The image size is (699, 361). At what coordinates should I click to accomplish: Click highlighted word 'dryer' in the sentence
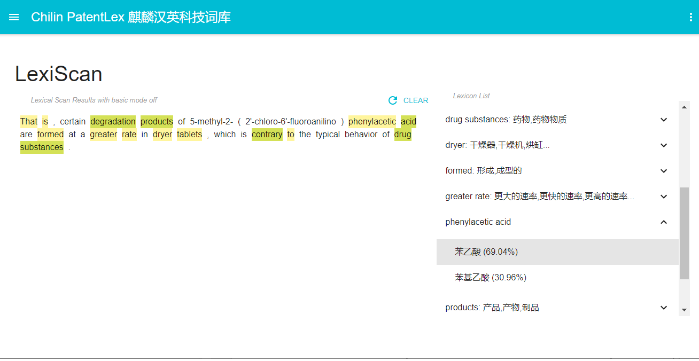162,135
